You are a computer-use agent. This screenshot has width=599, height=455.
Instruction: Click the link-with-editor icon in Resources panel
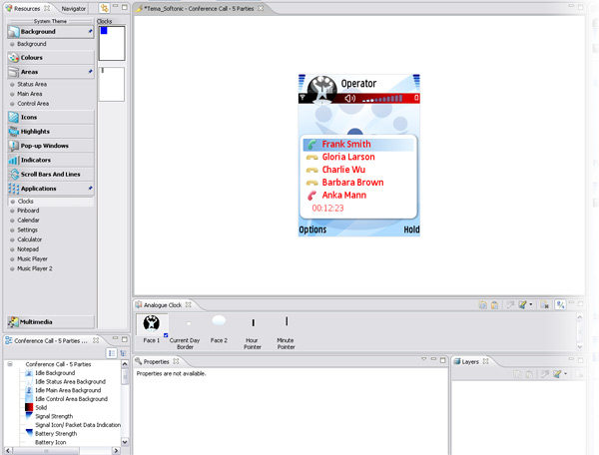tap(105, 8)
